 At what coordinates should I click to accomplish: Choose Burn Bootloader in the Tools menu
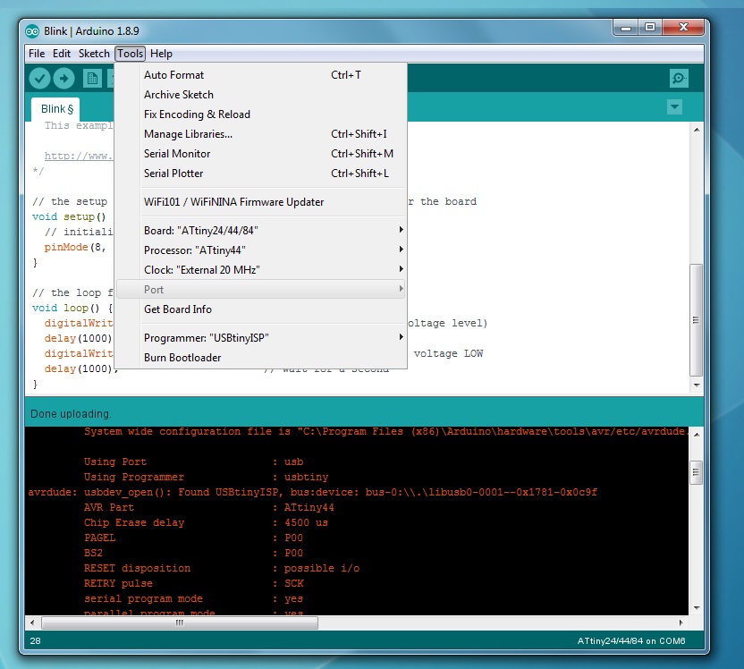click(x=182, y=358)
